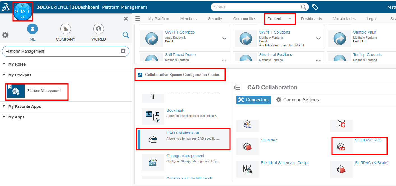
Task: Open the Platform Management cockpit icon
Action: coord(16,91)
